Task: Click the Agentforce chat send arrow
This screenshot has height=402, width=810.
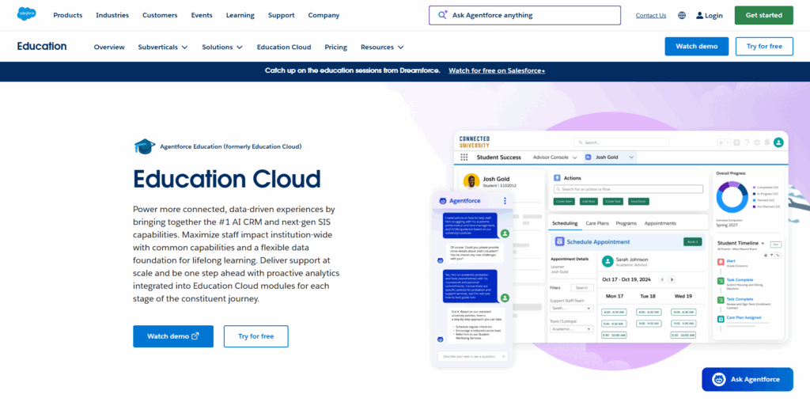Action: click(504, 357)
